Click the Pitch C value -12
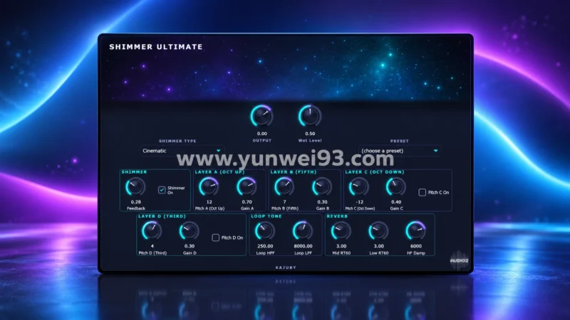Viewport: 570px width, 320px height. 360,202
